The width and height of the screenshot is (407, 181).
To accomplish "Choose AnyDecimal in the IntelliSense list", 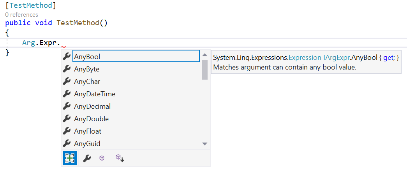I will pyautogui.click(x=92, y=106).
